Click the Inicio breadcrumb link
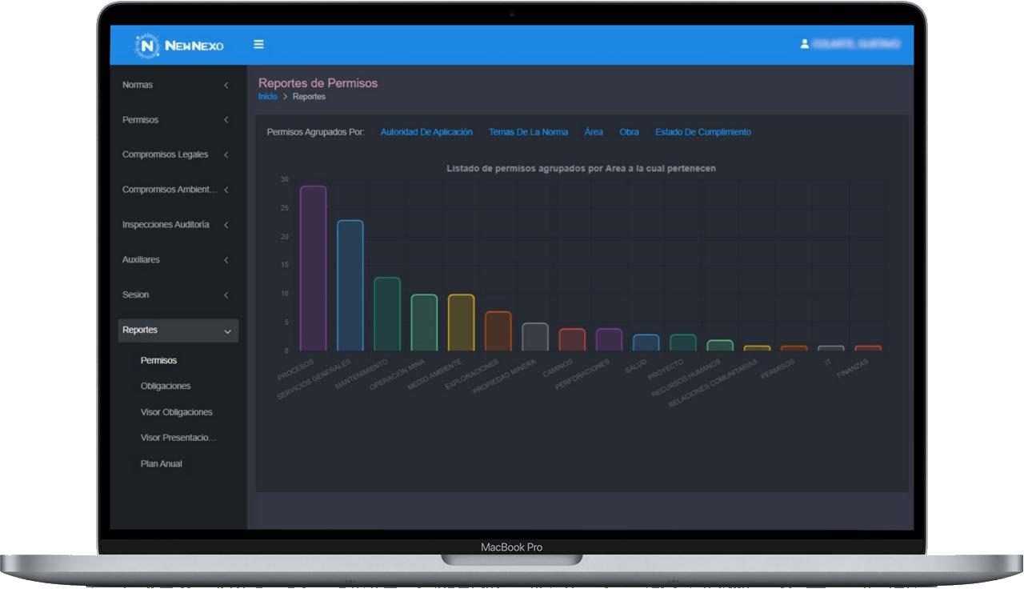The width and height of the screenshot is (1024, 597). pos(267,97)
